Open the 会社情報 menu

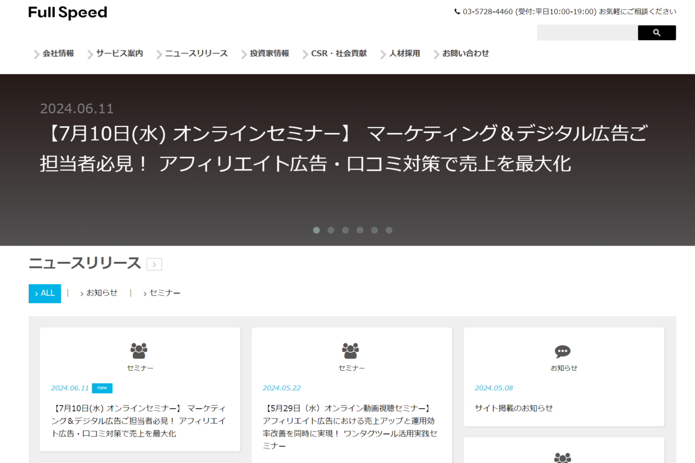coord(59,53)
